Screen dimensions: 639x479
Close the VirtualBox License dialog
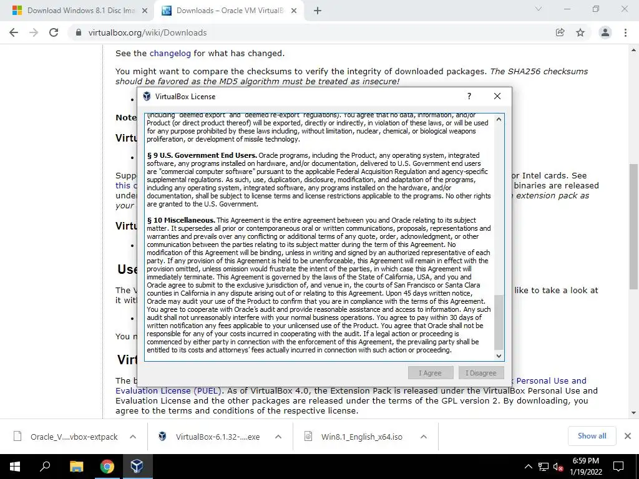tap(497, 96)
